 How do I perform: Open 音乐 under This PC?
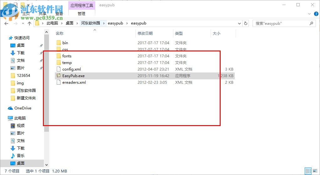click(x=21, y=156)
